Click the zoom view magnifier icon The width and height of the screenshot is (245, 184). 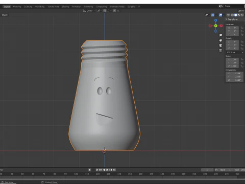pos(220,35)
